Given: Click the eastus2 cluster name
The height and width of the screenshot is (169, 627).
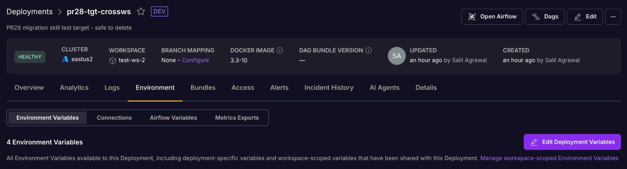Looking at the screenshot, I should [82, 59].
